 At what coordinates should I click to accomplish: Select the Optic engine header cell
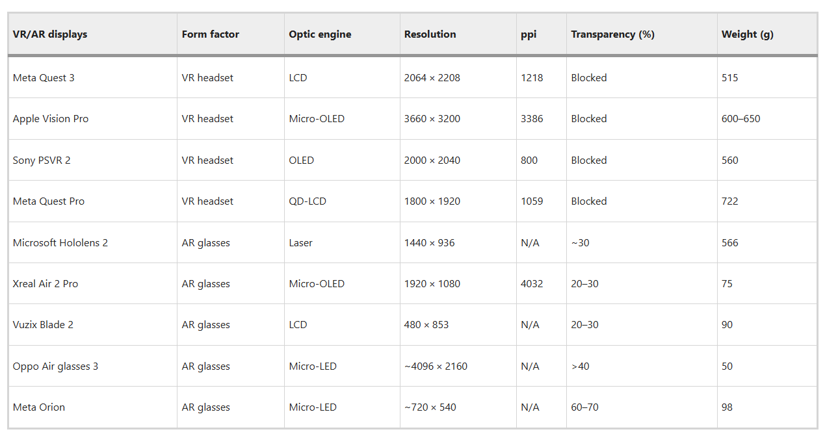[x=320, y=34]
